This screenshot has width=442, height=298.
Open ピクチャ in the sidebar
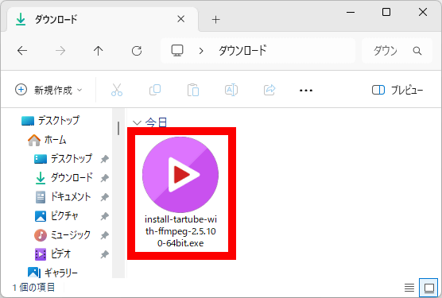[x=56, y=216]
